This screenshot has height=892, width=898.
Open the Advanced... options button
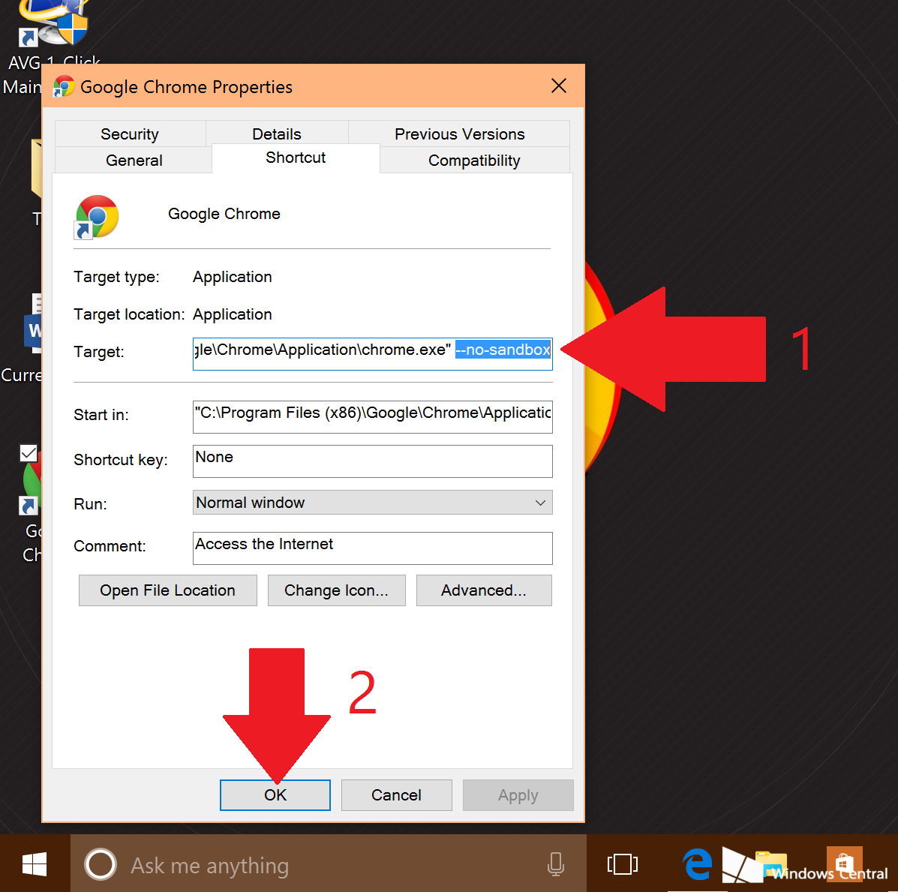click(x=484, y=590)
